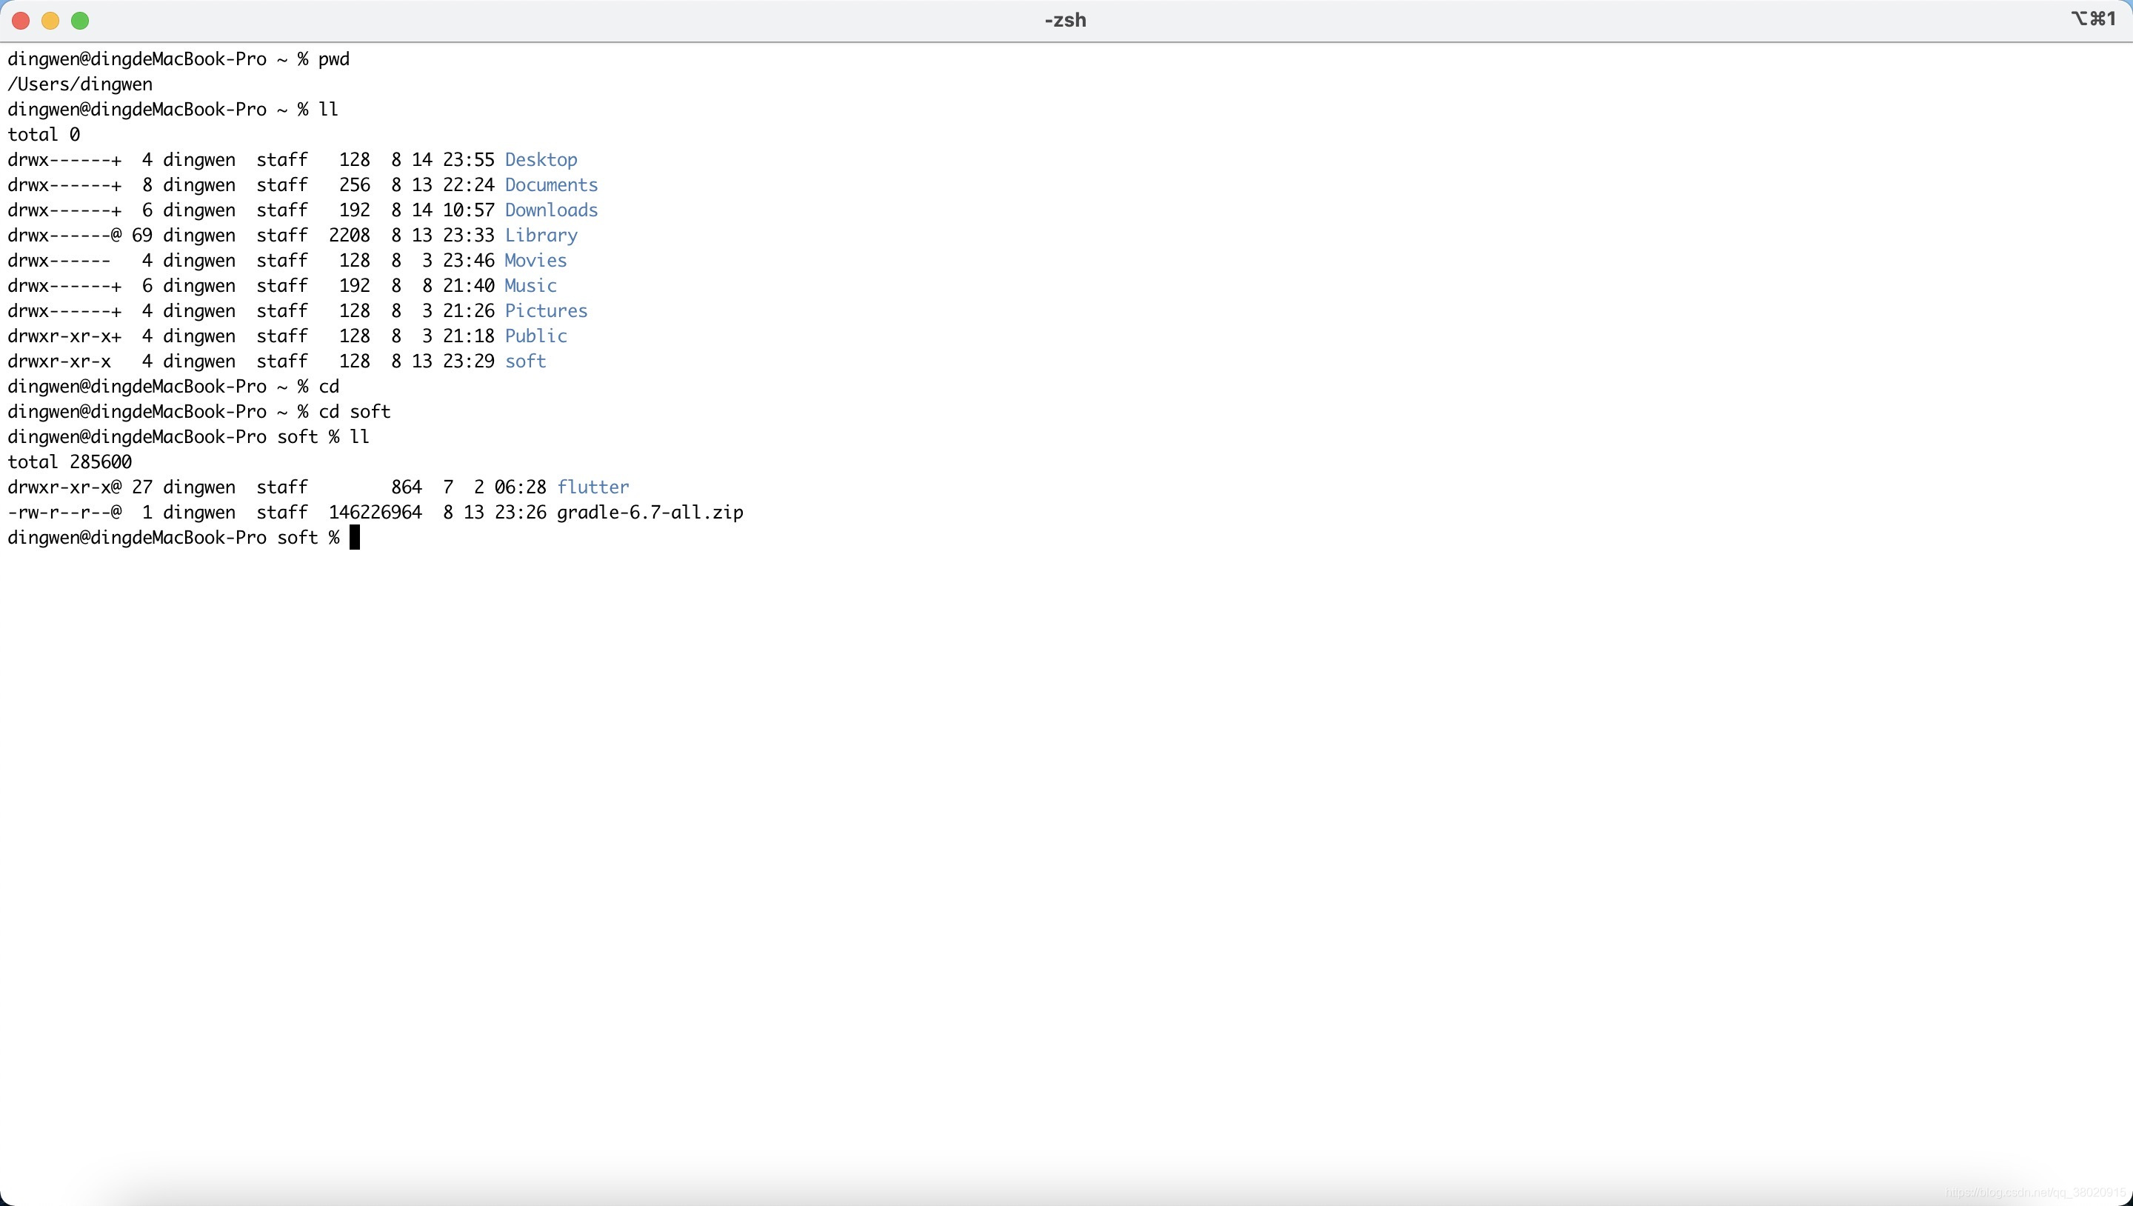This screenshot has height=1206, width=2133.
Task: Click the soft directory name in listing
Action: [526, 362]
